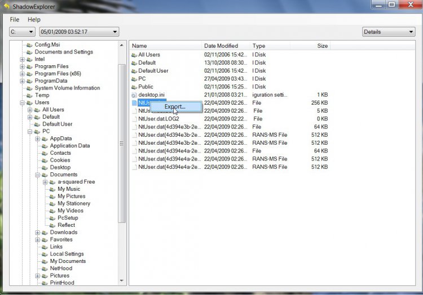This screenshot has height=295, width=423.
Task: Click the tree scroll up arrow
Action: pos(122,45)
